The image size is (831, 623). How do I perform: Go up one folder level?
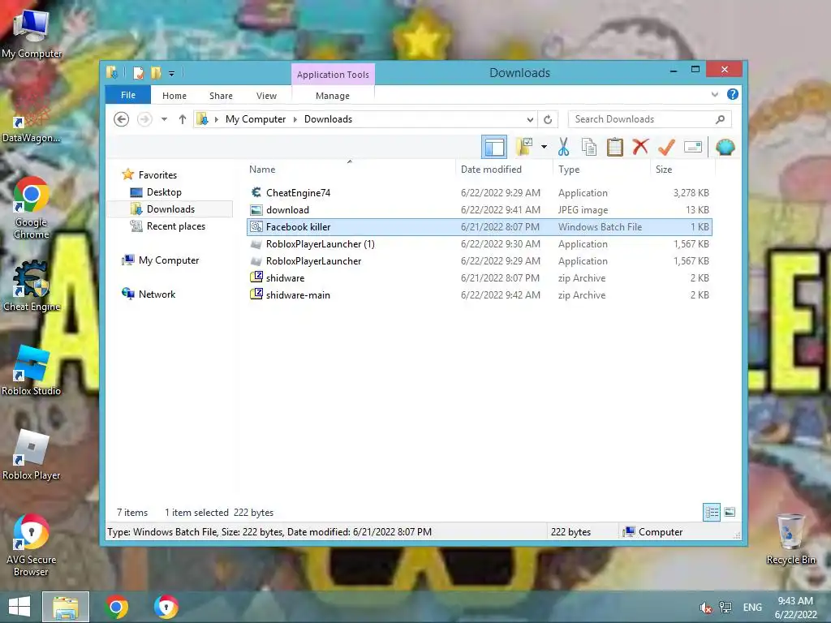tap(183, 119)
